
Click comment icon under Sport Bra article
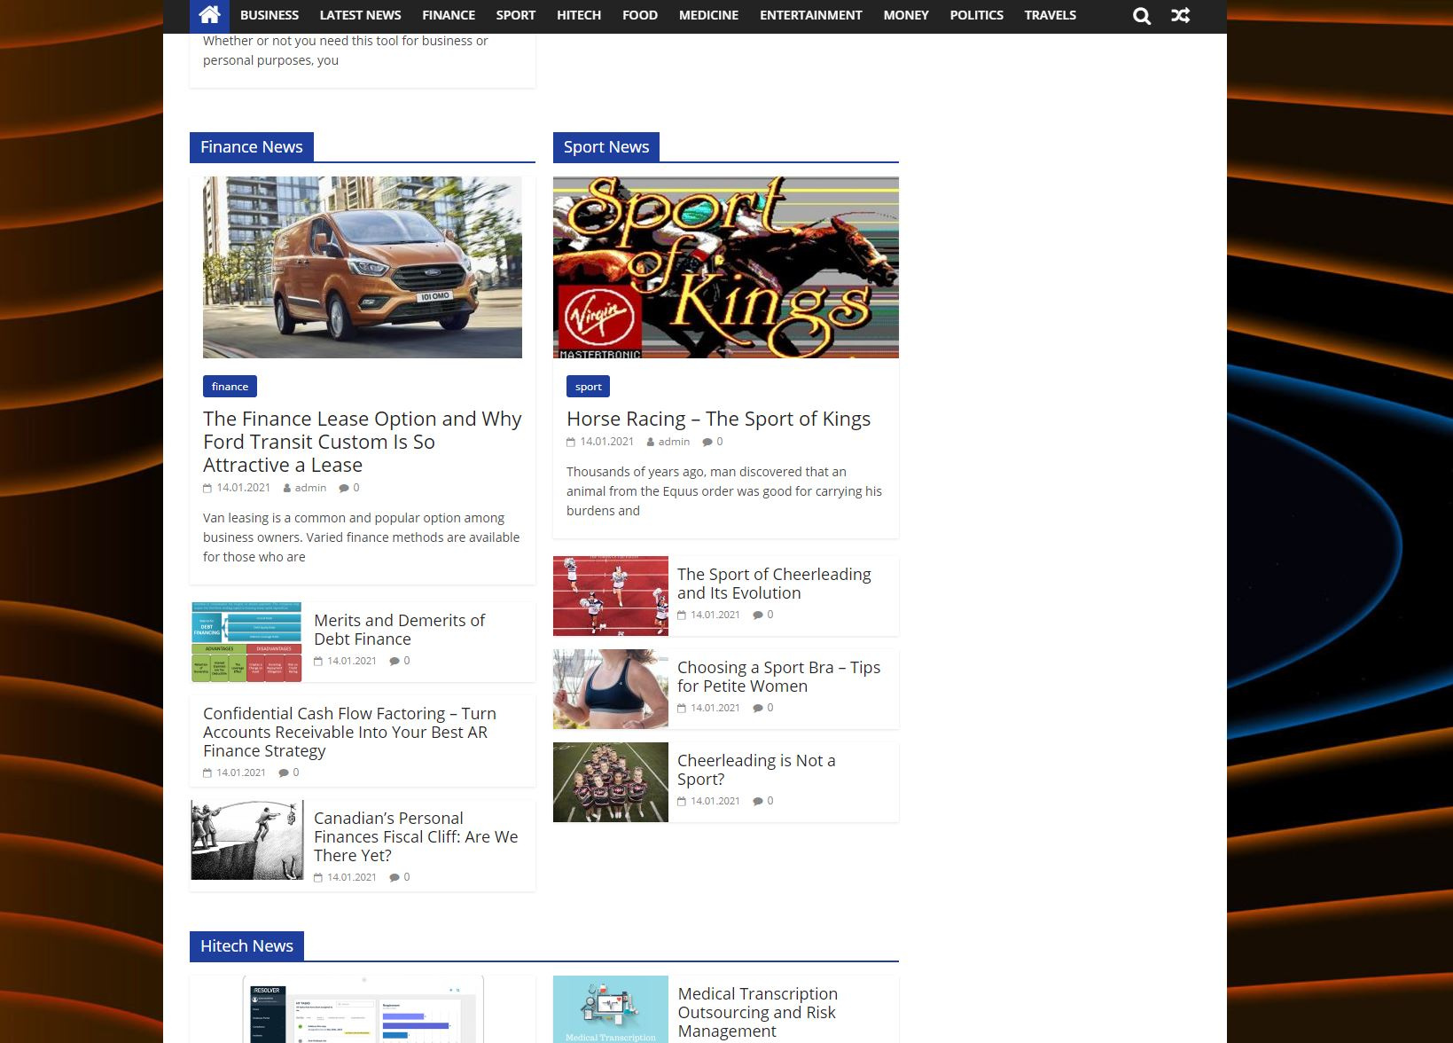(758, 708)
